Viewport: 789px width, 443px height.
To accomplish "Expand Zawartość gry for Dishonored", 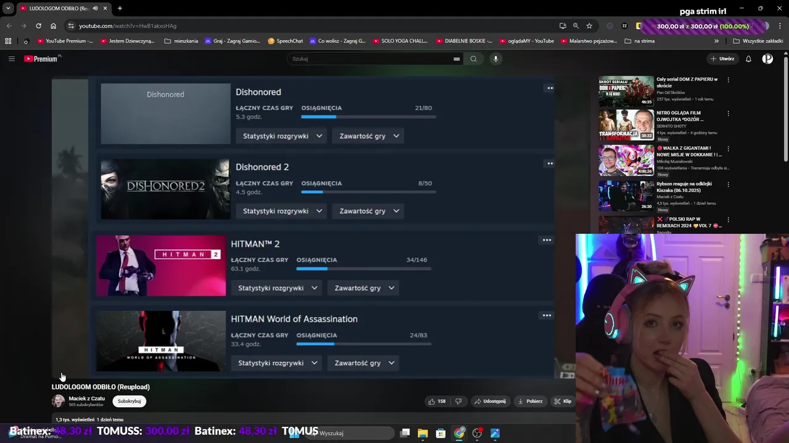I will click(369, 136).
